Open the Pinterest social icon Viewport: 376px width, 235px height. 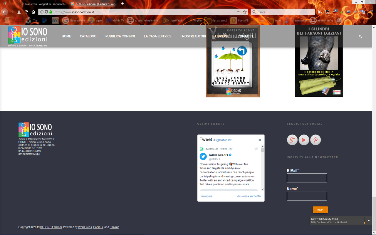(x=315, y=140)
